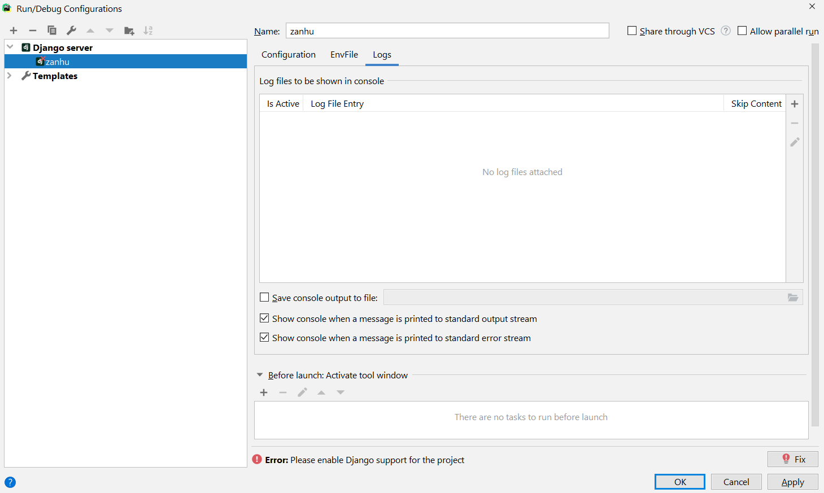Viewport: 824px width, 493px height.
Task: Select the zanhu configuration
Action: 125,62
